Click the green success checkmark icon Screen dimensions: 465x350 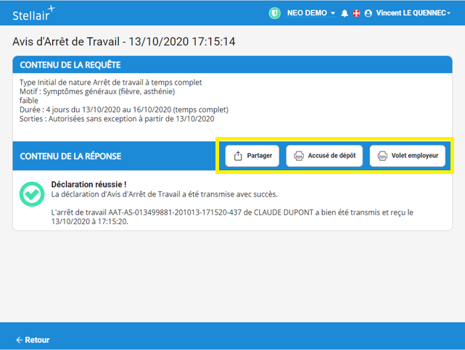pos(31,193)
